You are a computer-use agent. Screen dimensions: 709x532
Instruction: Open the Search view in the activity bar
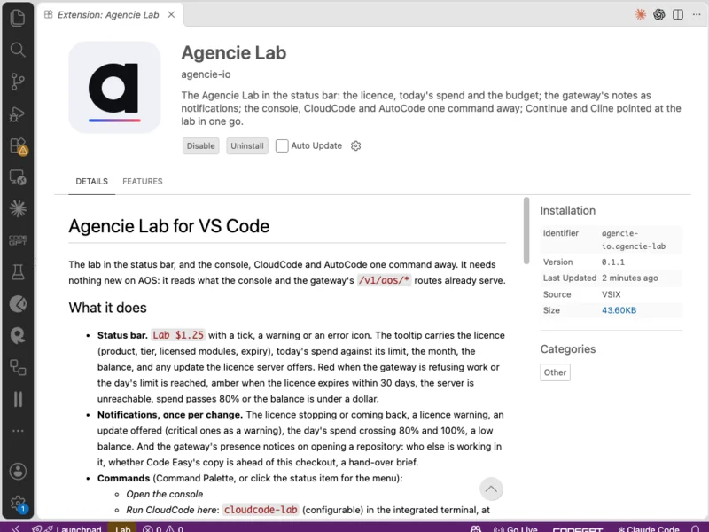click(18, 50)
